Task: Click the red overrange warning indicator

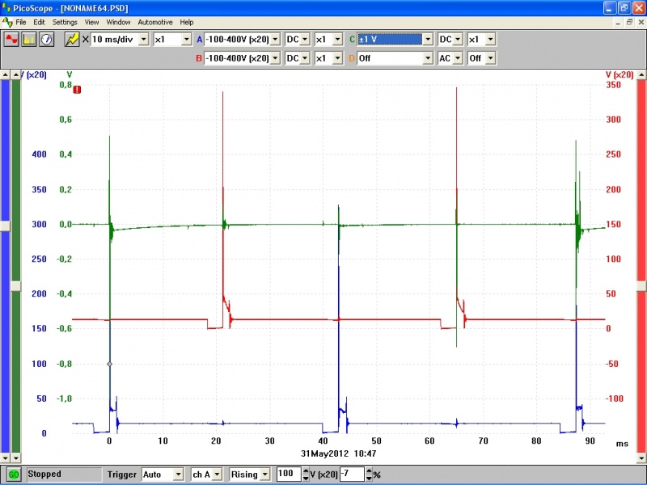Action: point(77,90)
